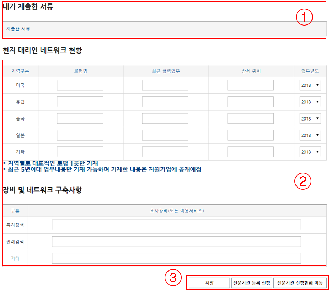
Task: Click the 상세 위치 field for 일본
Action: point(250,135)
